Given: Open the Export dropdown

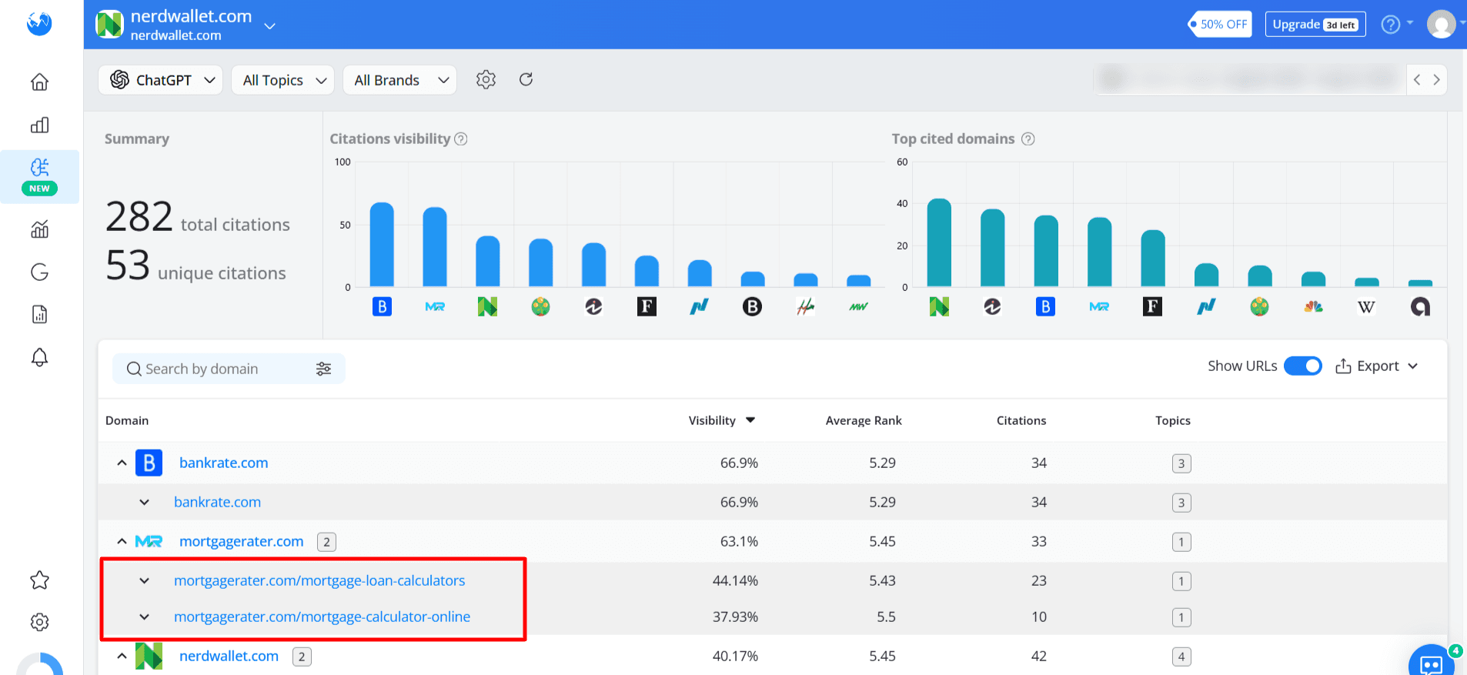Looking at the screenshot, I should [x=1377, y=366].
